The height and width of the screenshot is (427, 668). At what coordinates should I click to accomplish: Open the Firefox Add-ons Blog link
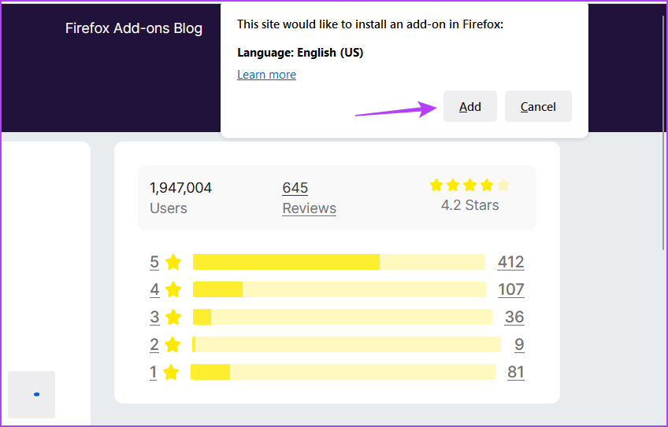pyautogui.click(x=134, y=28)
